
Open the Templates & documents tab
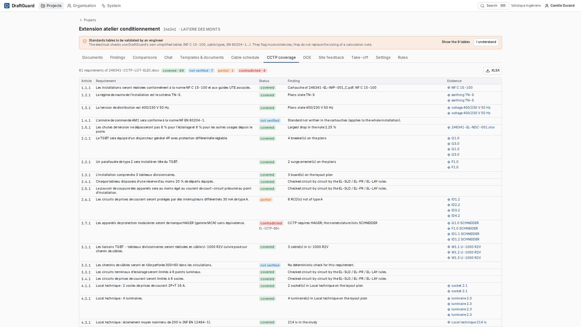(202, 57)
